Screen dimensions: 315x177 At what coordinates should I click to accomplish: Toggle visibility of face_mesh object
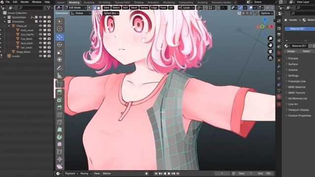40,43
